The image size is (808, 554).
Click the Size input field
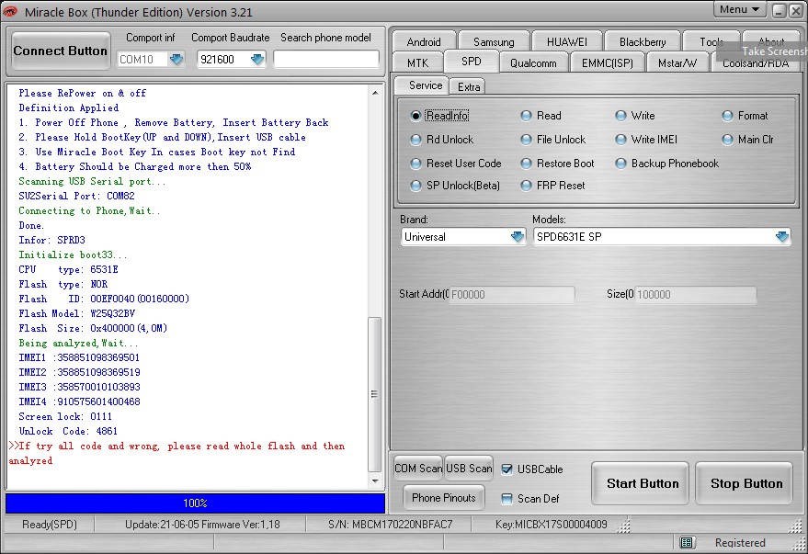pos(695,295)
